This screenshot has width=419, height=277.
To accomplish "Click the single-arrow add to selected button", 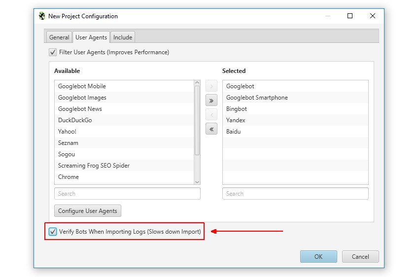I will 211,87.
